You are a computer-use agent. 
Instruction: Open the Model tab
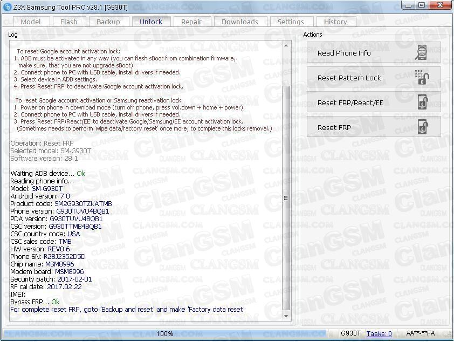31,22
